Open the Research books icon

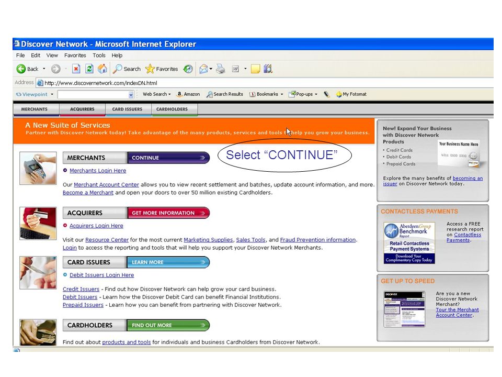click(x=268, y=69)
